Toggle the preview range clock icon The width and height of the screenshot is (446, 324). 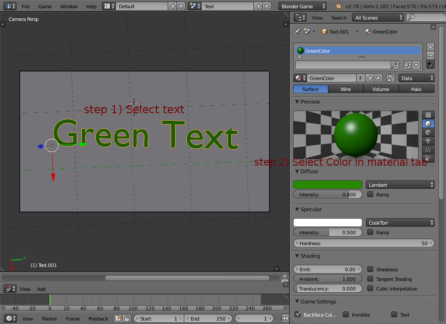pos(118,318)
